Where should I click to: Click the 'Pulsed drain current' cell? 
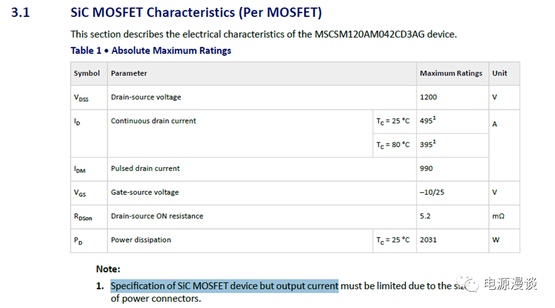[145, 169]
